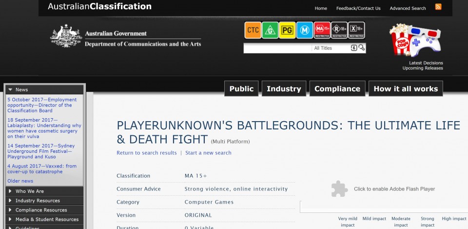Click the Very mild impact column header
Image resolution: width=468 pixels, height=229 pixels.
pos(348,222)
